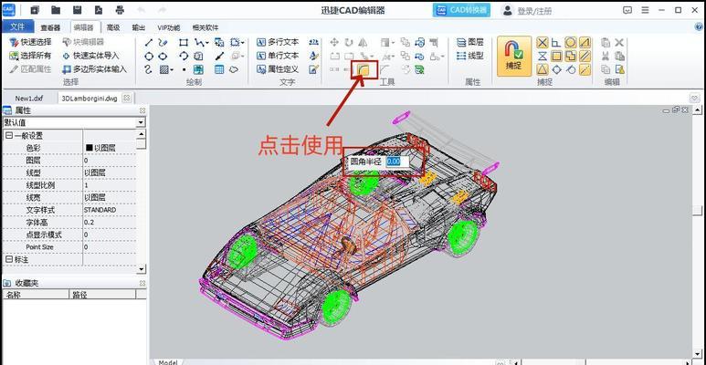The height and width of the screenshot is (365, 706).
Task: Click the 色彩 black color swatch
Action: point(90,148)
